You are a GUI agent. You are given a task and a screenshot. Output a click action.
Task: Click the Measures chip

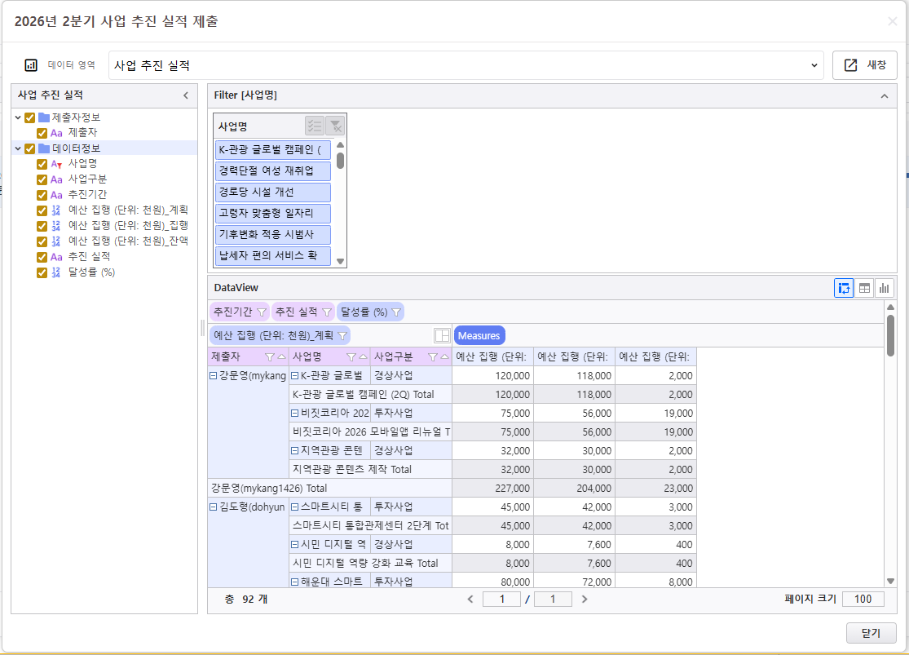pos(479,335)
